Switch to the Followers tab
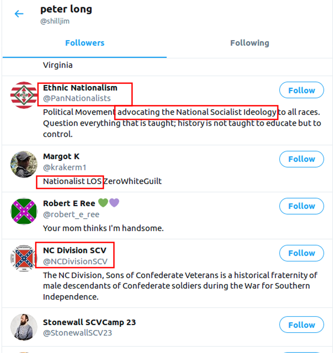Viewport: 333px width, 353px height. click(x=85, y=43)
